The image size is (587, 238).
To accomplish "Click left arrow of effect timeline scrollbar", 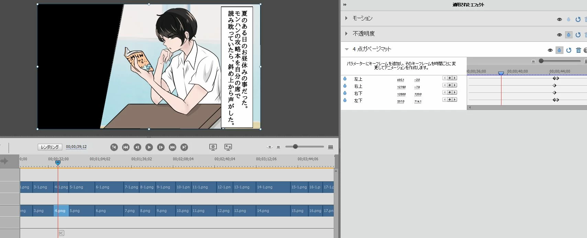I will tap(470, 108).
